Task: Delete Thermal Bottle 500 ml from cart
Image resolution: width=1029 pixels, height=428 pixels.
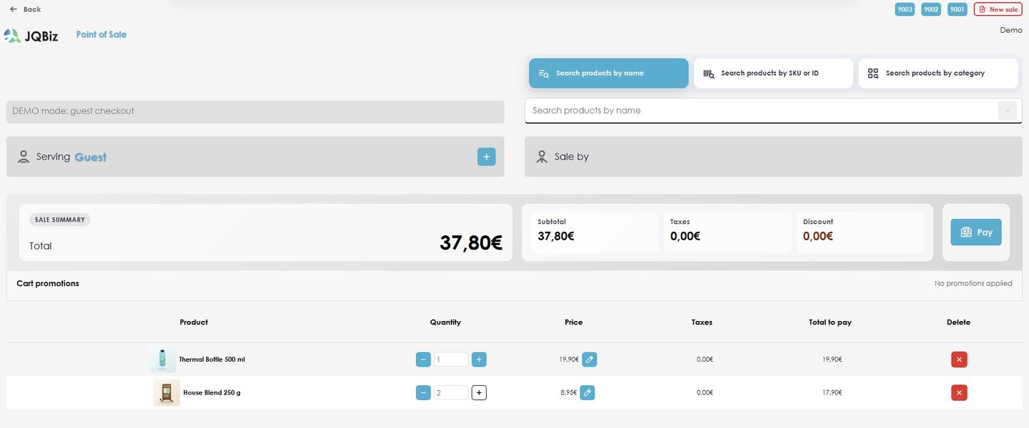Action: [959, 360]
